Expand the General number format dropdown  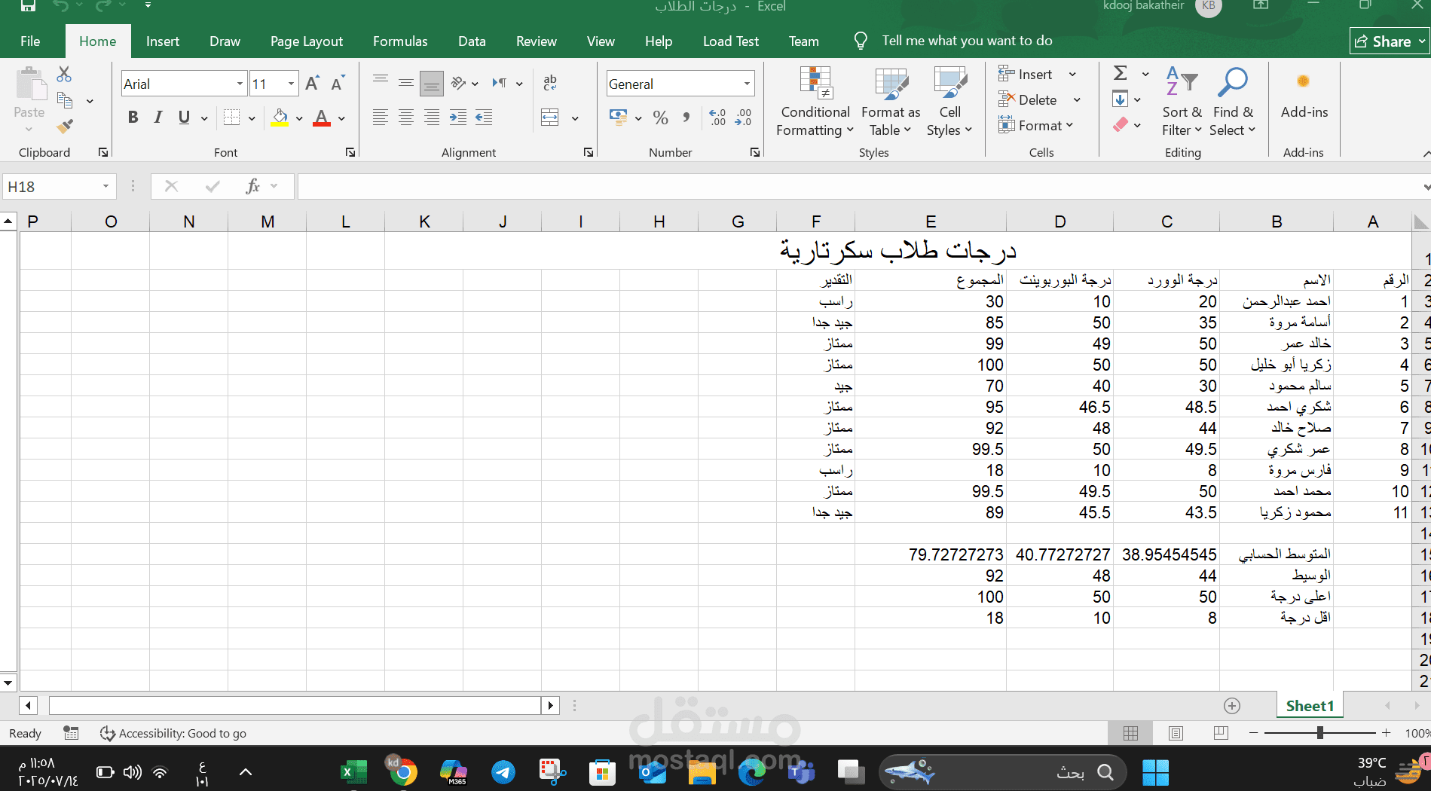click(x=747, y=84)
